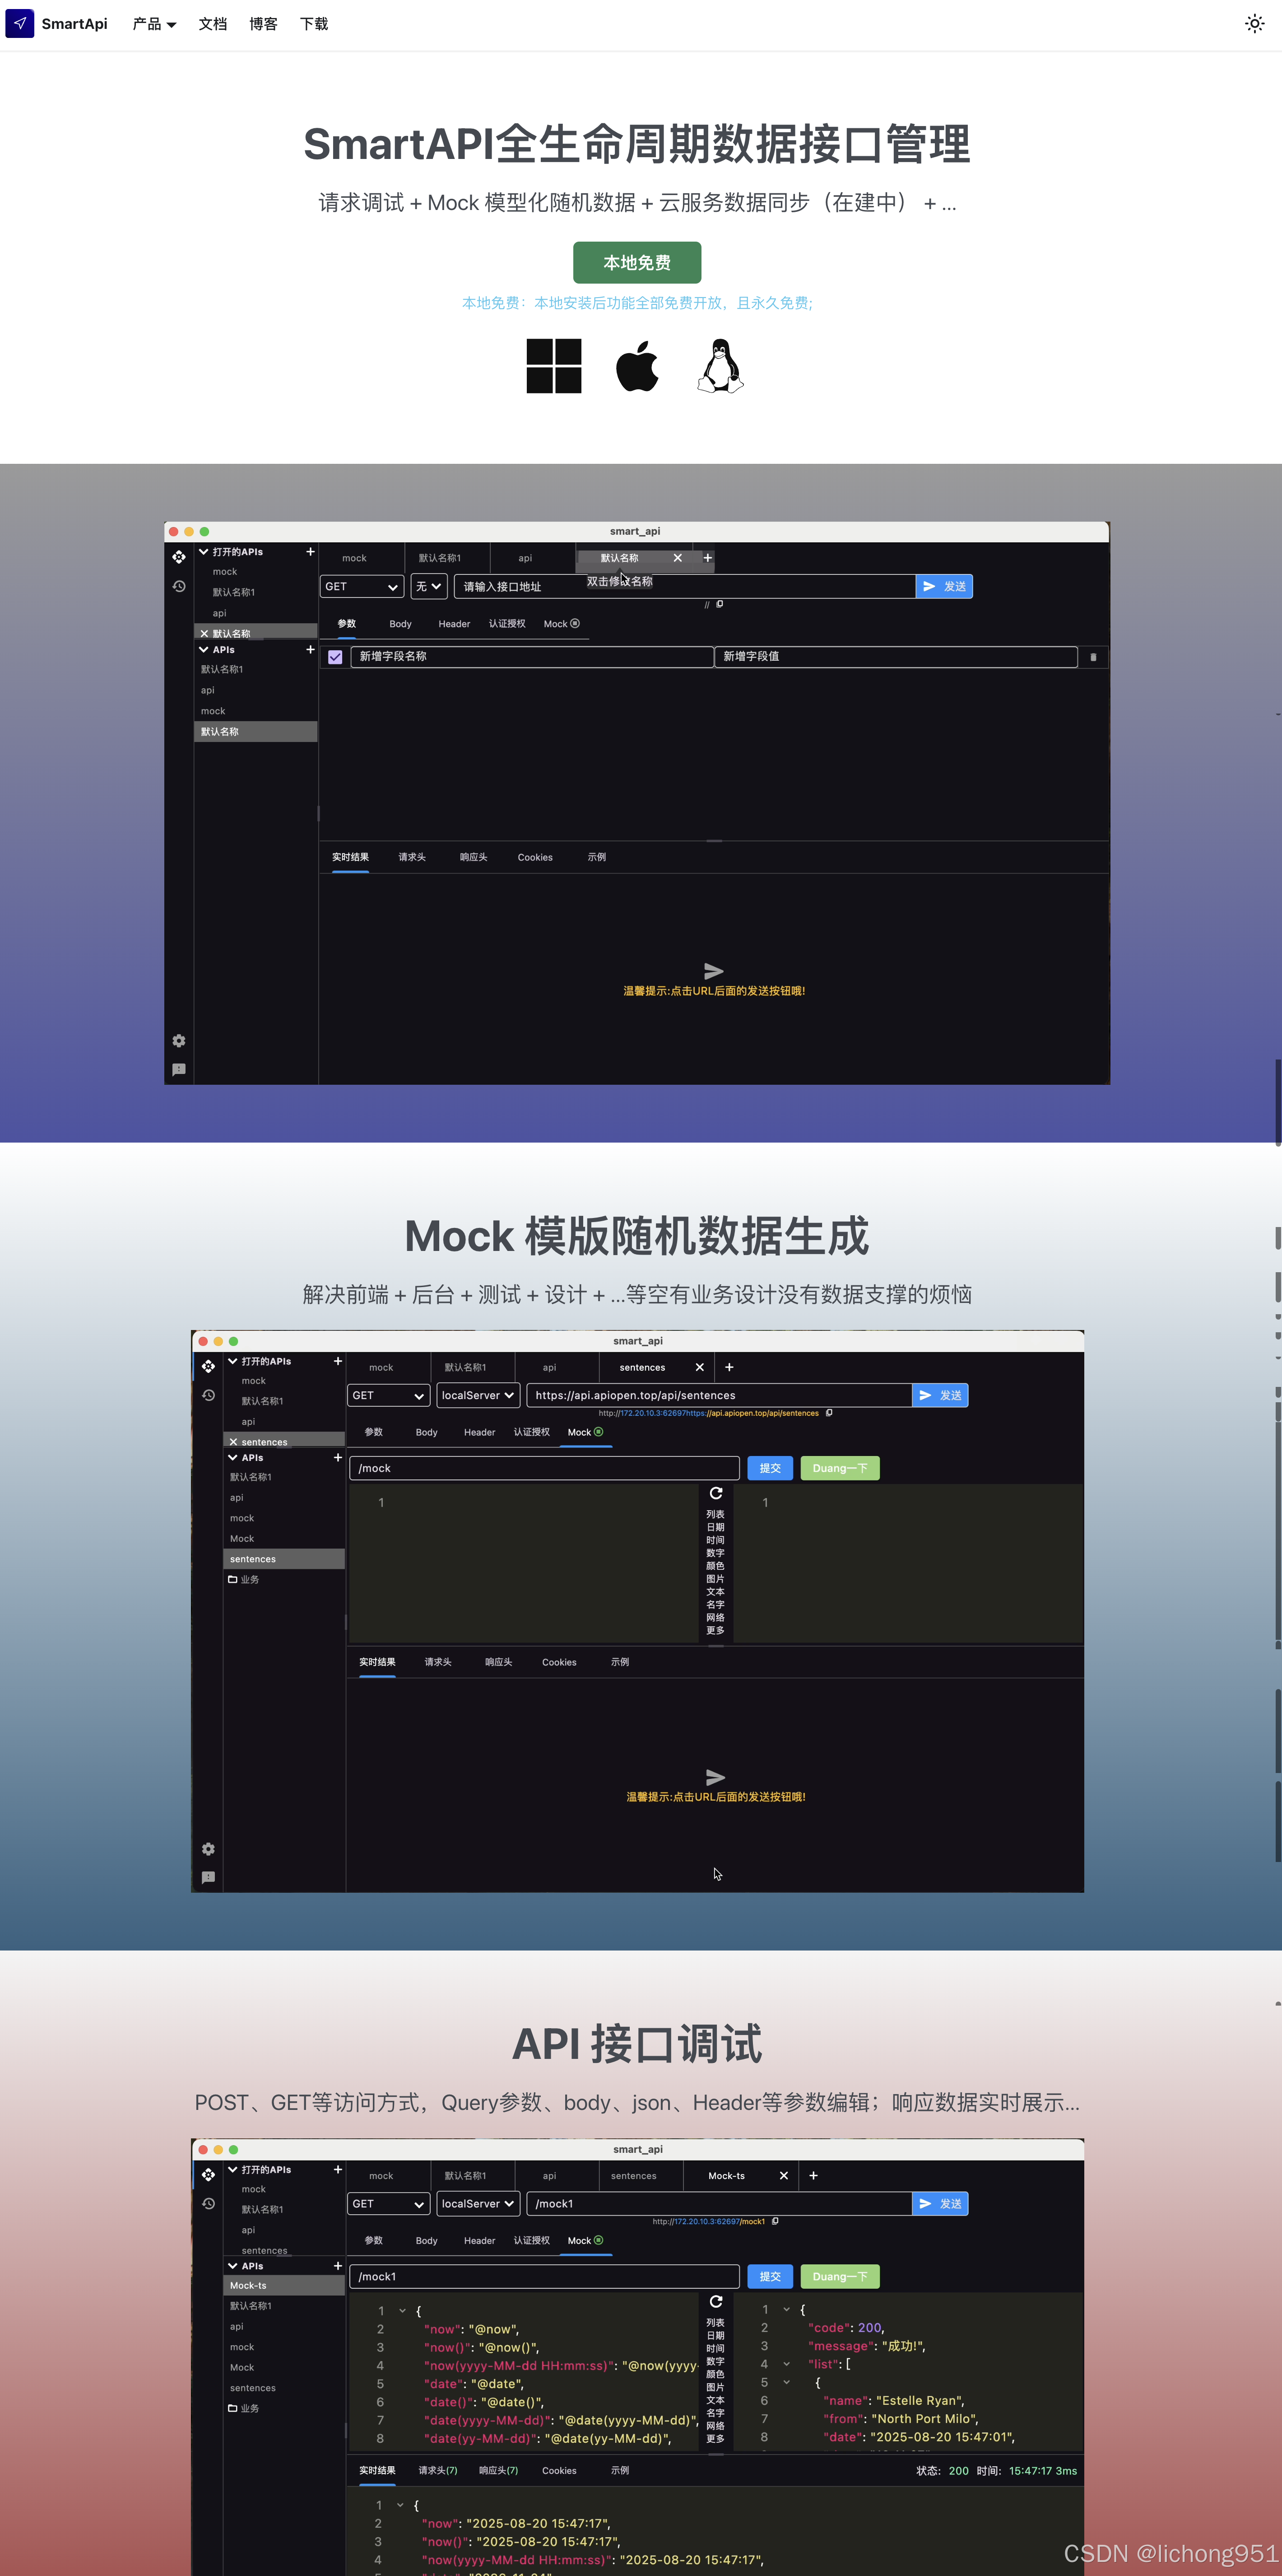Go to 文档 in the navbar

213,24
